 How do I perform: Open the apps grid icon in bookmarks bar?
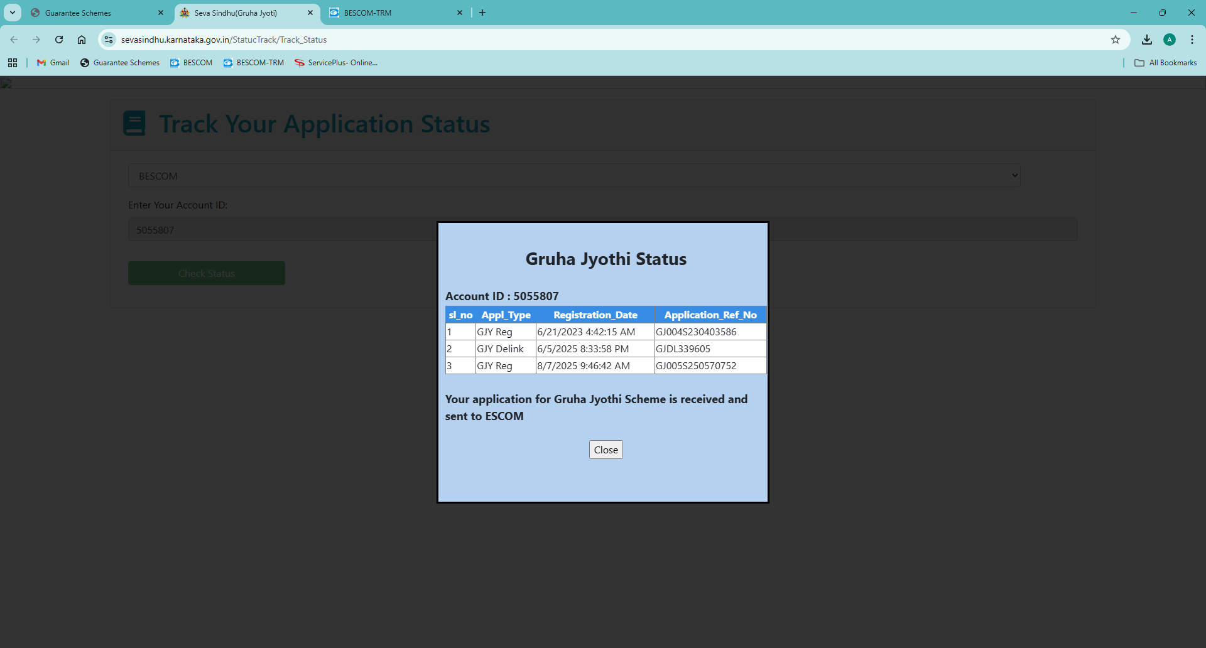[x=13, y=63]
